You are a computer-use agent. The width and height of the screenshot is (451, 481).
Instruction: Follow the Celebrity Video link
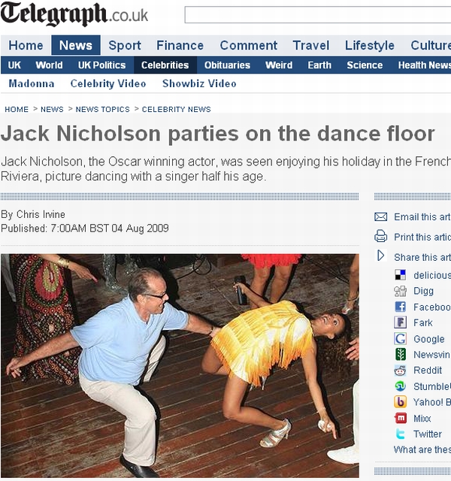108,83
